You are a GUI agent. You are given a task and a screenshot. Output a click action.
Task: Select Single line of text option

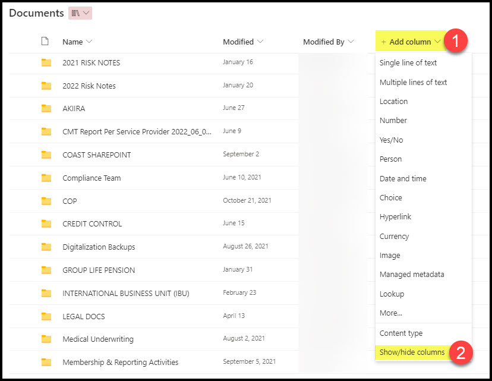(x=408, y=63)
